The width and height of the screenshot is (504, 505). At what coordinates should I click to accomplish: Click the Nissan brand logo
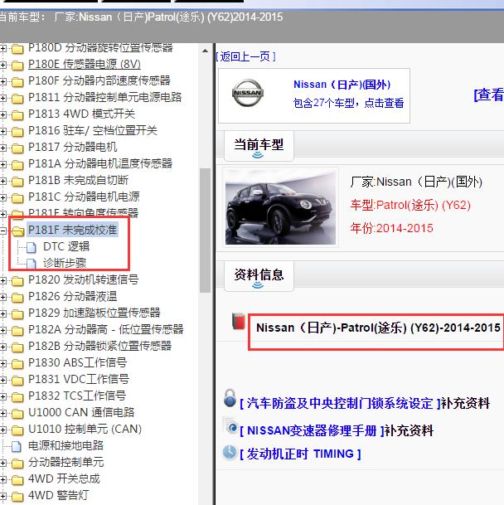tap(248, 93)
